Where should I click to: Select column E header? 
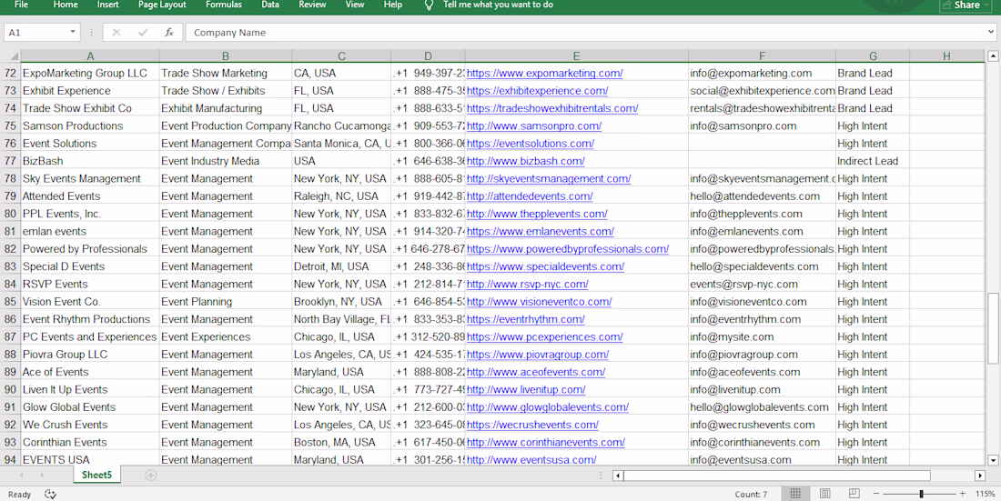click(576, 56)
